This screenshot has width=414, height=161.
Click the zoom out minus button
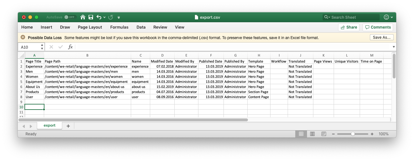[333, 134]
